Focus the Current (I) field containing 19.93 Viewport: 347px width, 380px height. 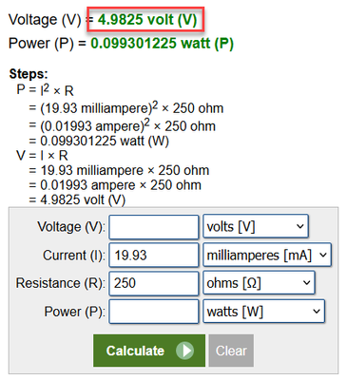pyautogui.click(x=154, y=255)
